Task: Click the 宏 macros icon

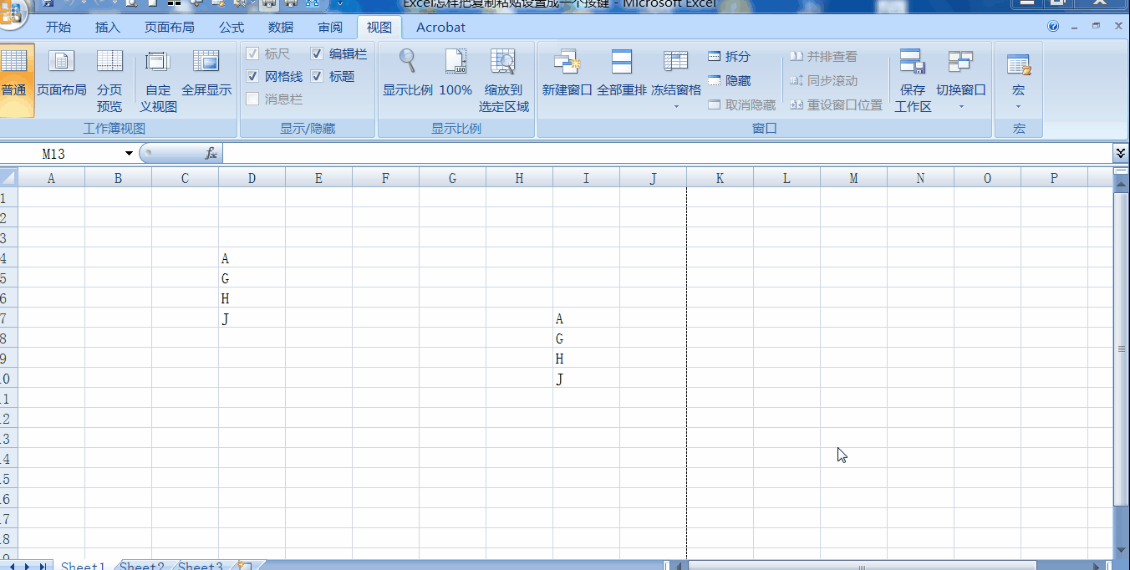Action: coord(1018,65)
